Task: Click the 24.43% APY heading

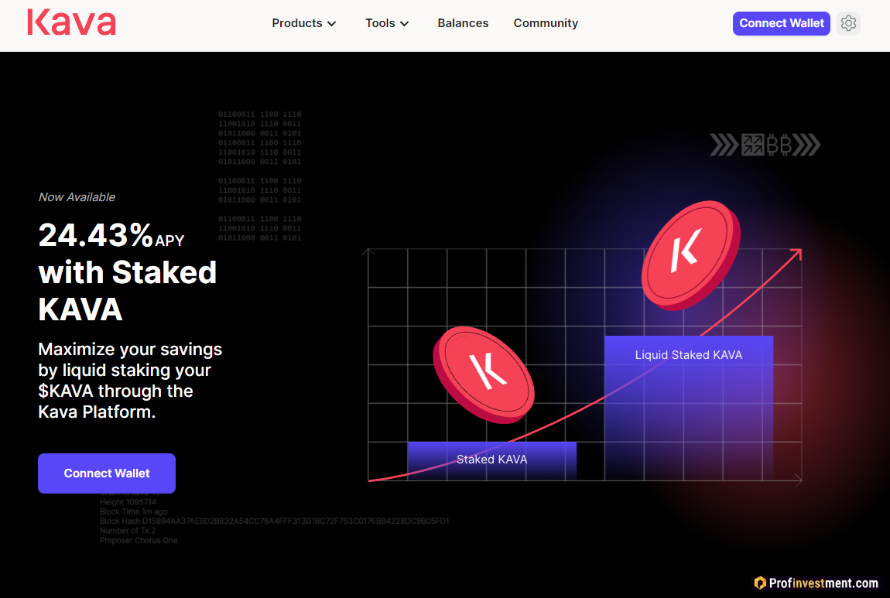Action: [111, 235]
